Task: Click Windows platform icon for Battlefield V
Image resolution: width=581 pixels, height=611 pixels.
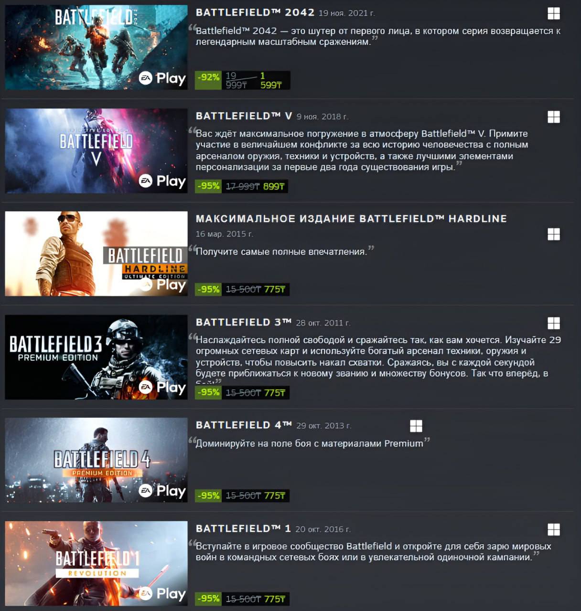Action: tap(553, 117)
